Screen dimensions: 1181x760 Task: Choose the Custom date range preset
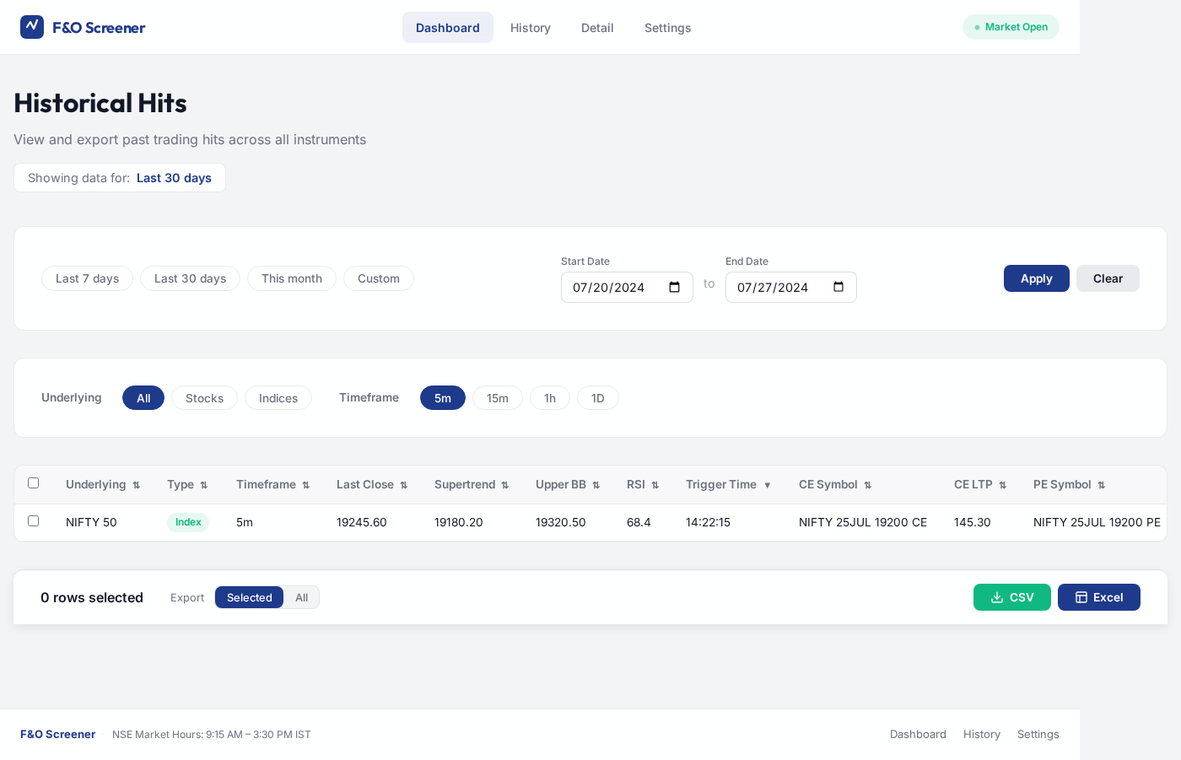click(x=379, y=278)
